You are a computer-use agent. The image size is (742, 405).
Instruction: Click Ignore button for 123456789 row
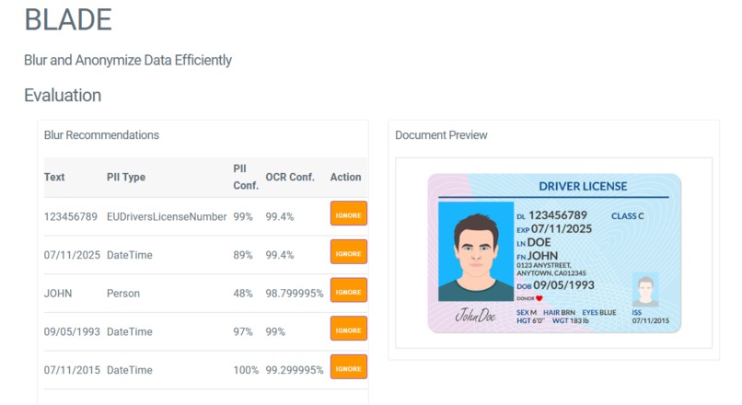click(x=349, y=214)
